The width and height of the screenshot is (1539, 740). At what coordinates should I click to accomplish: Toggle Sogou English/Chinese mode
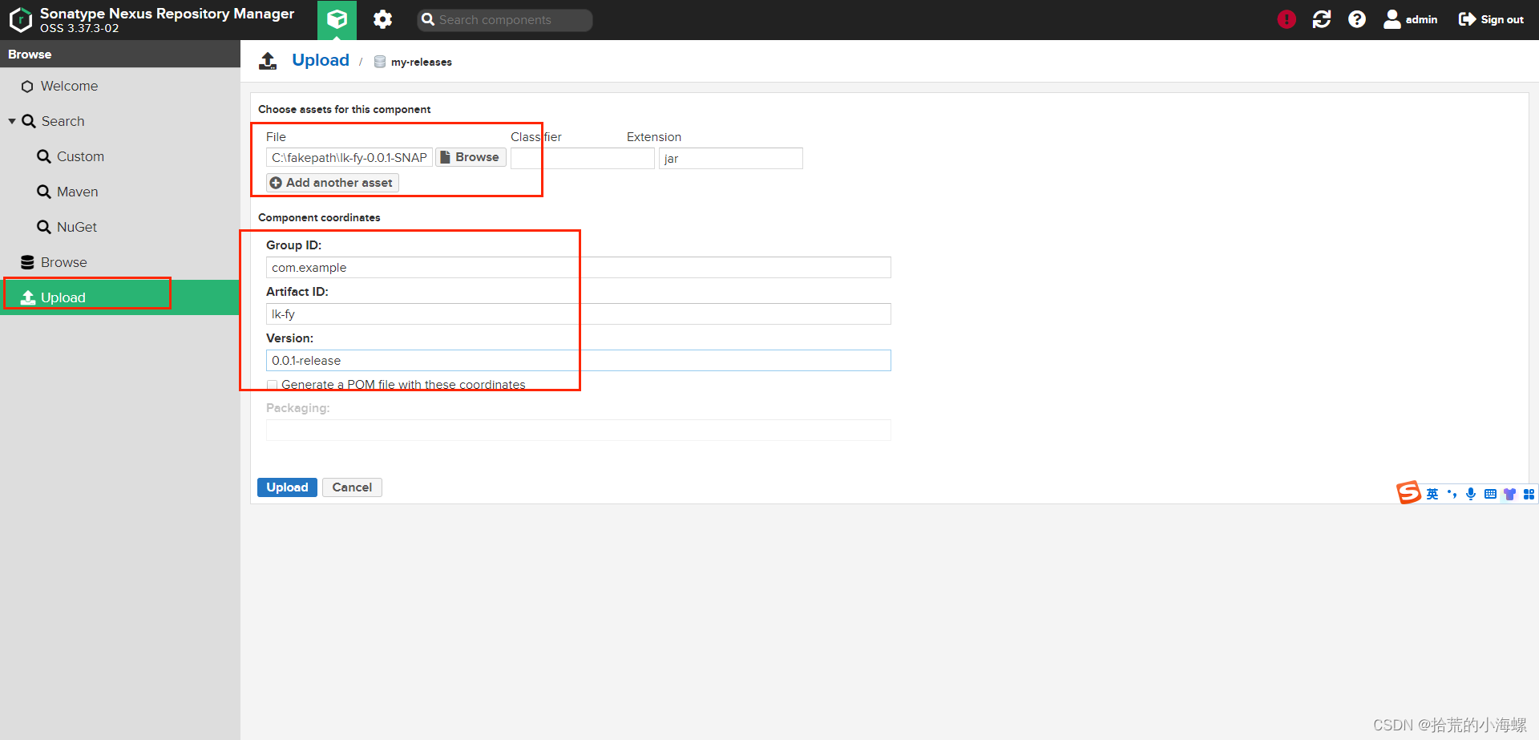pos(1432,494)
